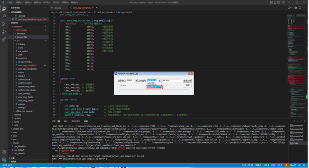Open user_config.h in the file tree
This screenshot has width=309, height=168.
tap(24, 94)
